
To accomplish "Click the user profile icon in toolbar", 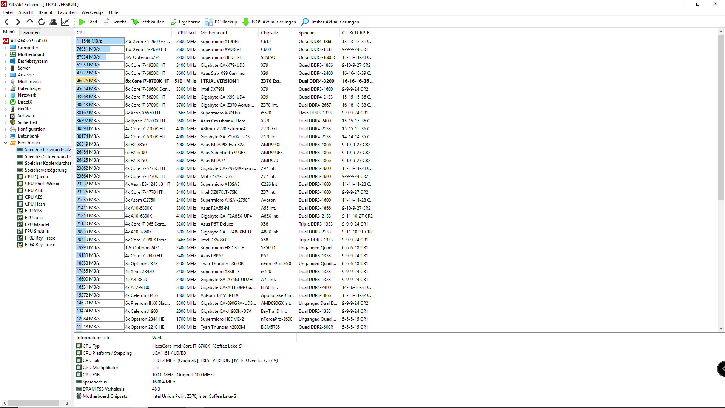I will pyautogui.click(x=53, y=22).
